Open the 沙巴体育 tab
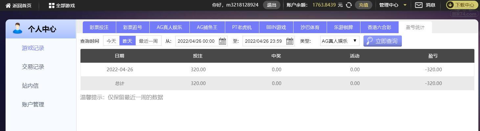 point(310,27)
